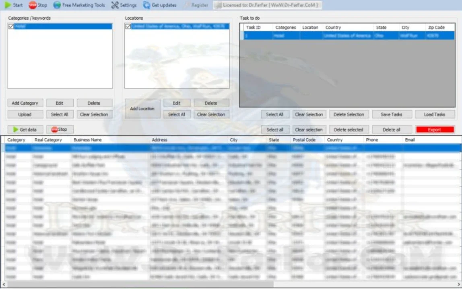Click Clear Selection under Categories list
The image size is (462, 289).
[94, 115]
